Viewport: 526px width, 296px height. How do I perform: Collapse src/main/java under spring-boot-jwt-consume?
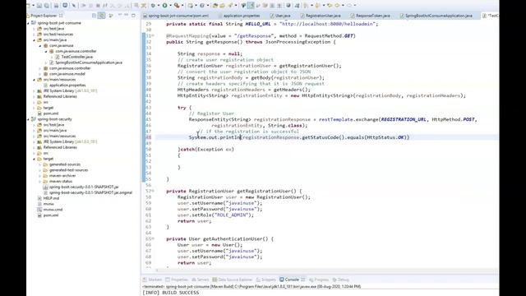pos(35,40)
